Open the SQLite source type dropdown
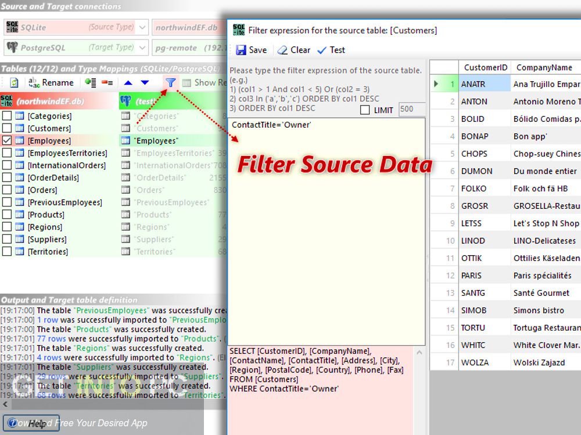 (142, 27)
